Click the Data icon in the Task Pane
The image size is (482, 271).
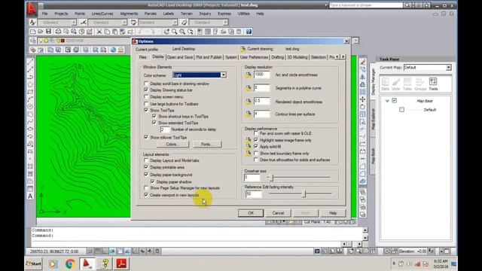click(x=385, y=84)
